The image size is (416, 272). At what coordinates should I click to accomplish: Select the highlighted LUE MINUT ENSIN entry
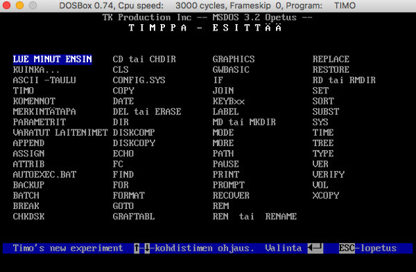53,59
